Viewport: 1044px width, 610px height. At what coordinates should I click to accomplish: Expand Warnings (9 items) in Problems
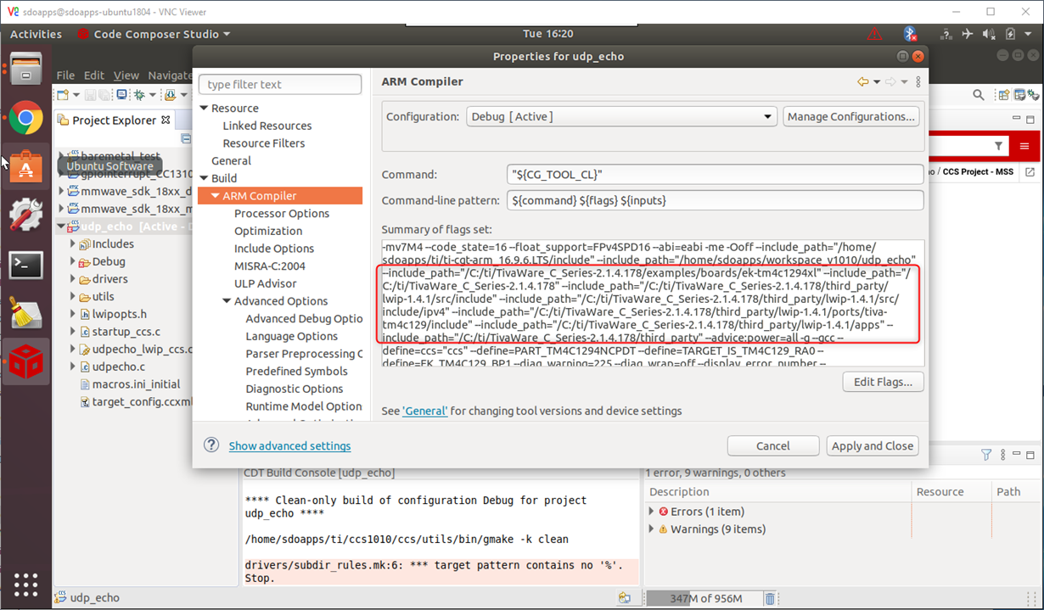coord(651,529)
